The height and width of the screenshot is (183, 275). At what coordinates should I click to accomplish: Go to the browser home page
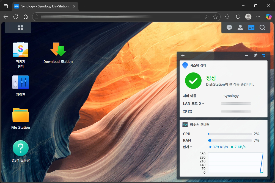pos(26,17)
